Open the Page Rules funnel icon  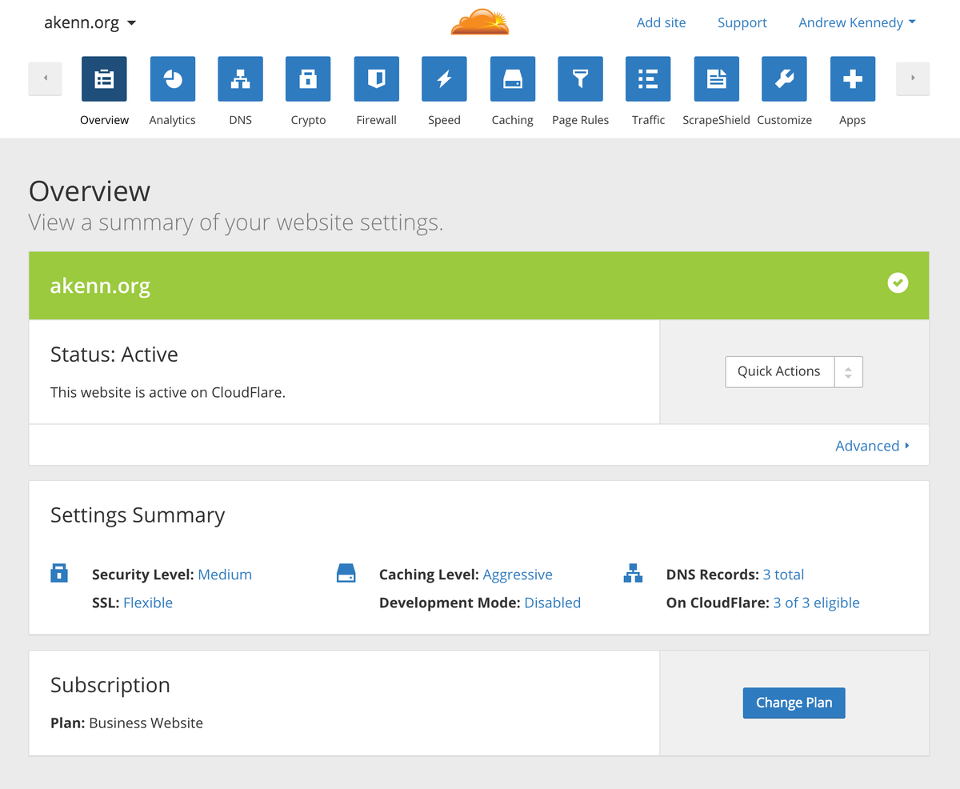coord(580,78)
